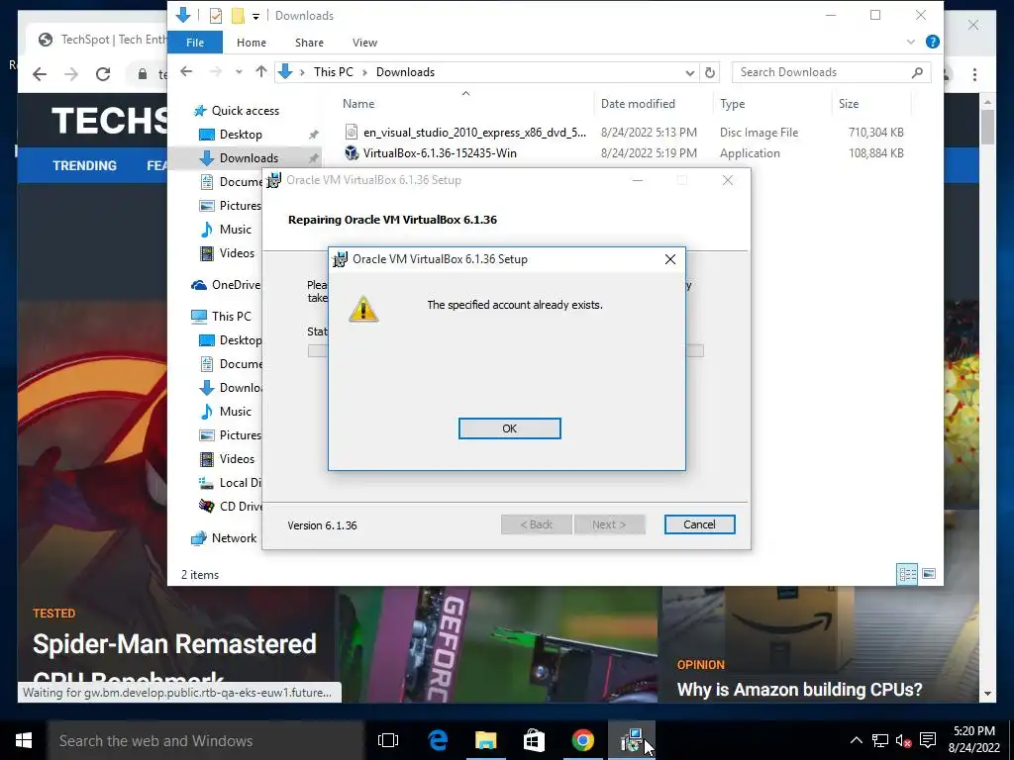Expand the Explorer ribbon chevron
The height and width of the screenshot is (760, 1014).
(x=911, y=42)
